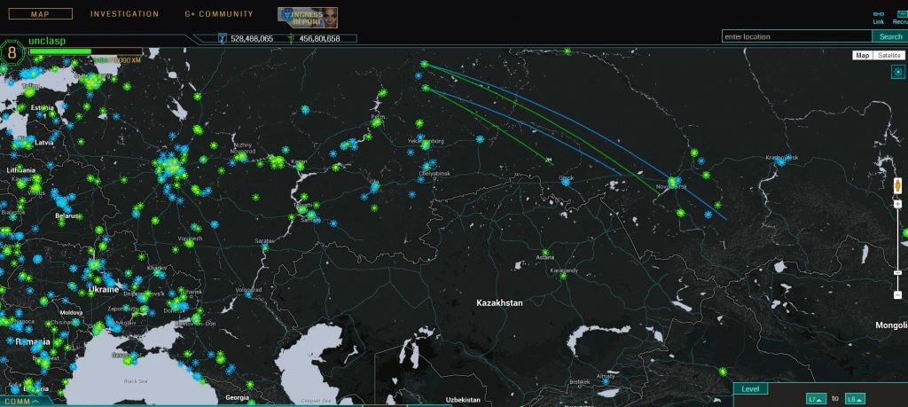Click the Recruit icon in the top right
908x407 pixels.
(900, 15)
